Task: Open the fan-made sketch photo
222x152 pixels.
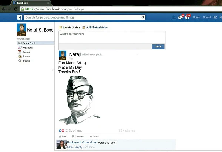Action: [80, 100]
